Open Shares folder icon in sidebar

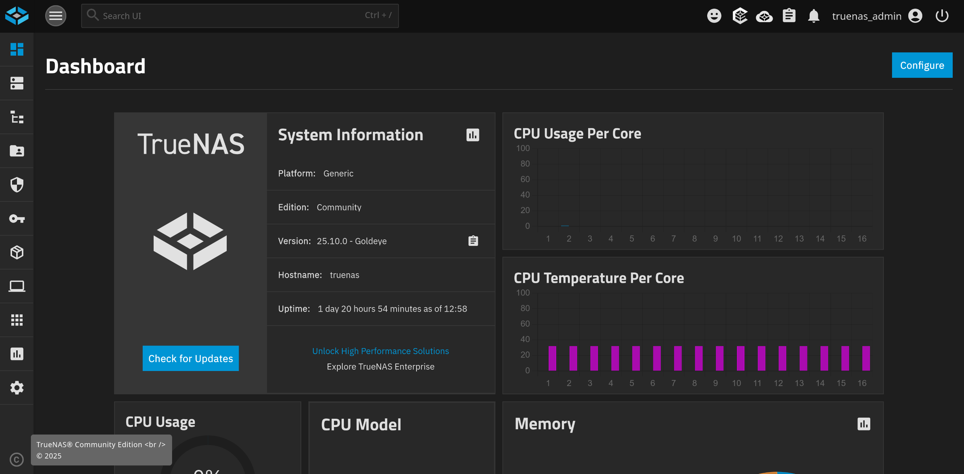click(x=17, y=151)
